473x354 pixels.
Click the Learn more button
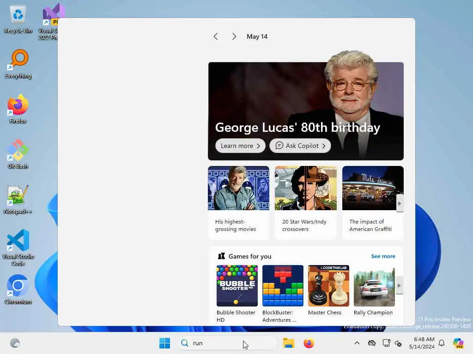tap(240, 146)
